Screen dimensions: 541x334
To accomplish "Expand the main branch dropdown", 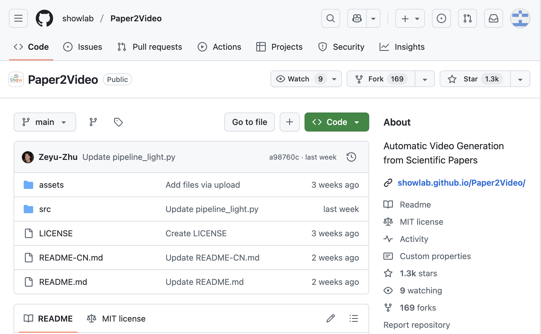I will (x=45, y=122).
